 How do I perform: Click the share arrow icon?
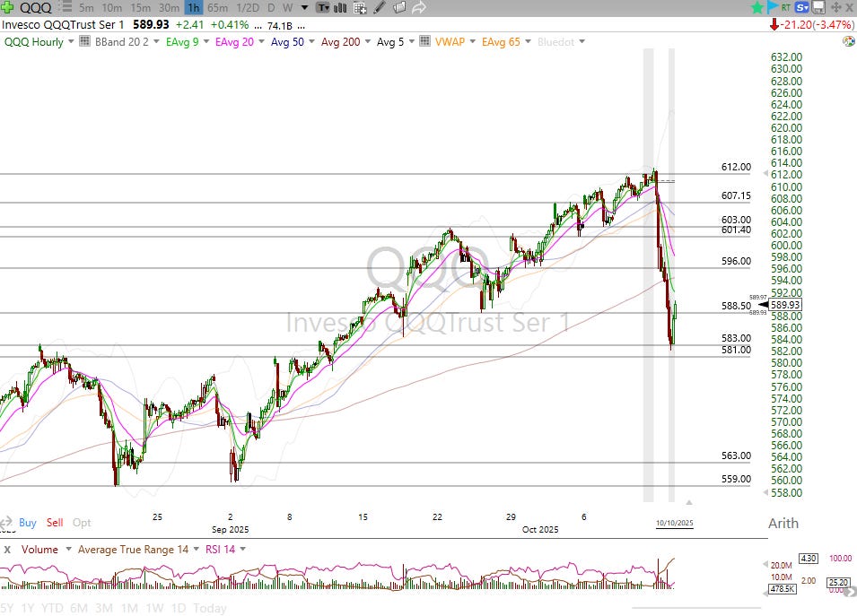(x=419, y=8)
